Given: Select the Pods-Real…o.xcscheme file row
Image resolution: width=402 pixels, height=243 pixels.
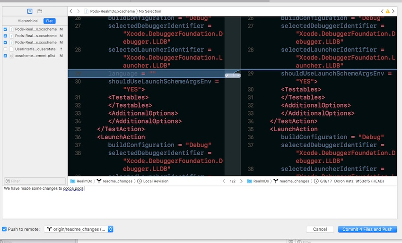Looking at the screenshot, I should click(x=35, y=29).
